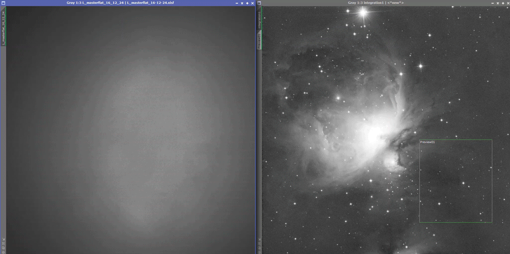Close the L_masterflat window
This screenshot has height=254, width=510.
click(252, 3)
